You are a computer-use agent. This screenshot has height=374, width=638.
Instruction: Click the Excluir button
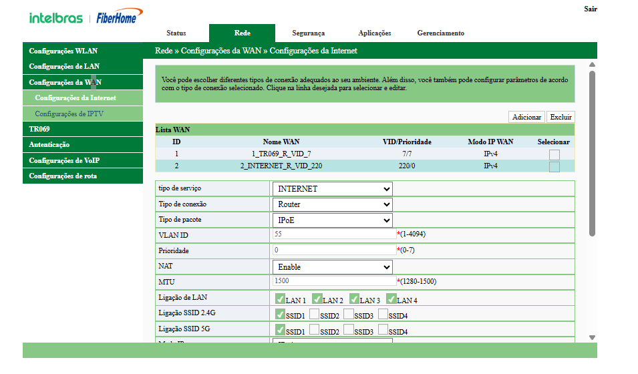[561, 117]
